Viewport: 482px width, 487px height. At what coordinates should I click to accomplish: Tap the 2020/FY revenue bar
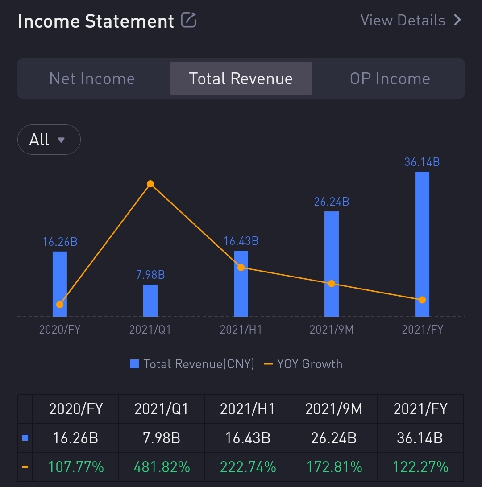[x=60, y=284]
